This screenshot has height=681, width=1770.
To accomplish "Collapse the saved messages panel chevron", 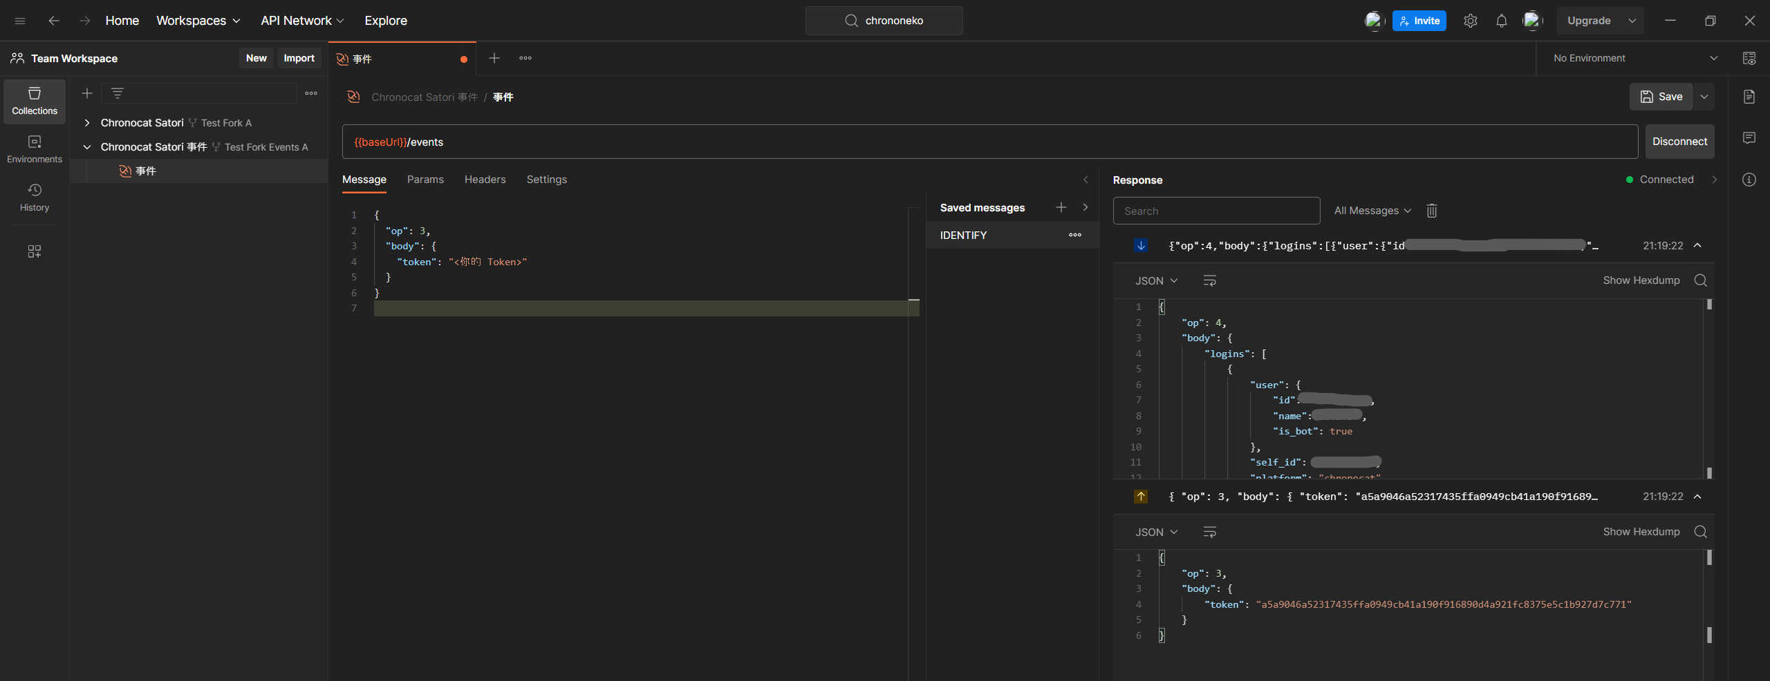I will point(1086,207).
